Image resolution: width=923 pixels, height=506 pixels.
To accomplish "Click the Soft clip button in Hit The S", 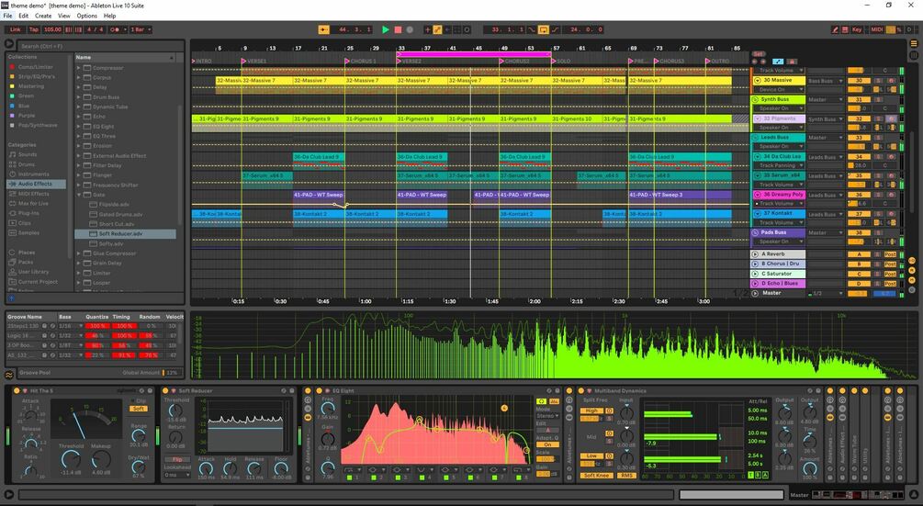I will pyautogui.click(x=139, y=409).
